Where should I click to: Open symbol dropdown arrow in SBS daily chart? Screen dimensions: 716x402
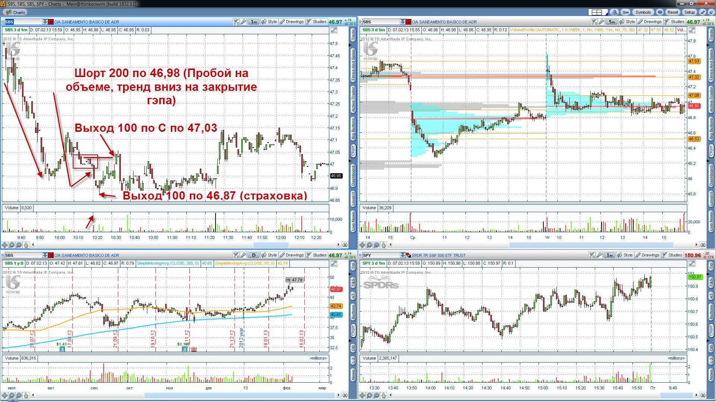tap(45, 255)
